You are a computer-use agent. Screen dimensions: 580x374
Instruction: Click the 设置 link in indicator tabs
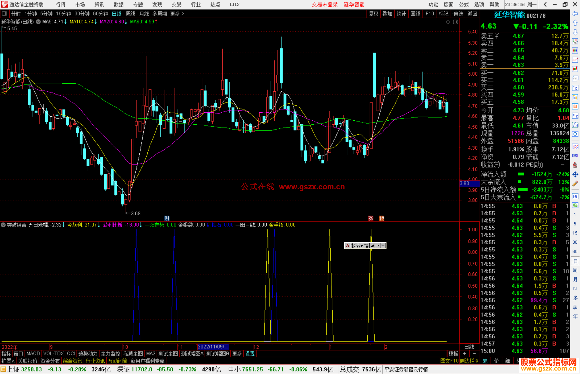click(250, 354)
